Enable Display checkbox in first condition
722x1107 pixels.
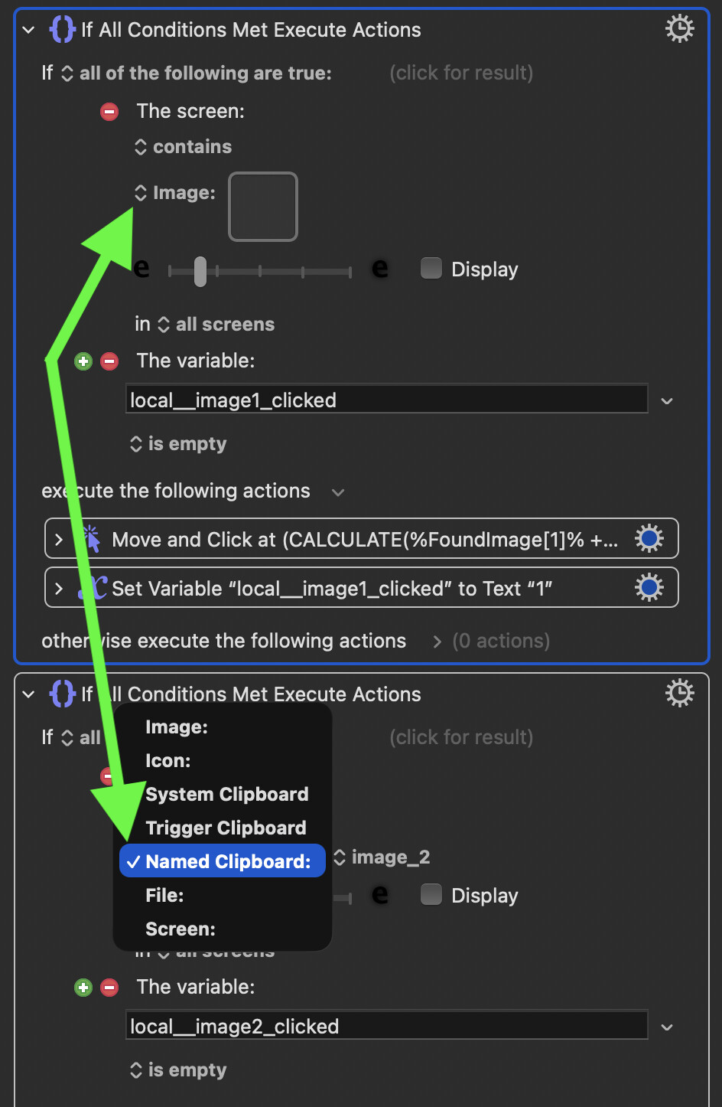431,269
